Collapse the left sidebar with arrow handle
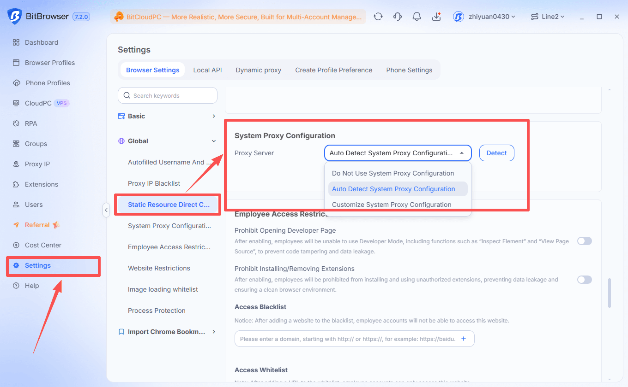Viewport: 628px width, 387px height. [106, 210]
